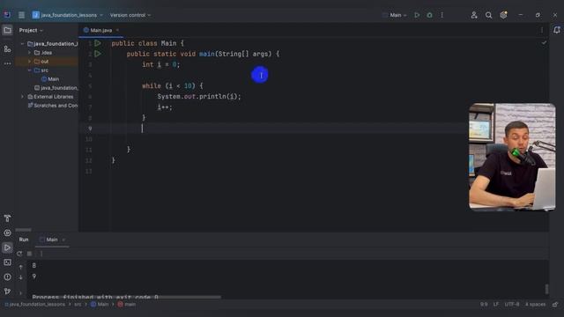
Task: Click Main breadcrumb in status bar
Action: (x=100, y=305)
